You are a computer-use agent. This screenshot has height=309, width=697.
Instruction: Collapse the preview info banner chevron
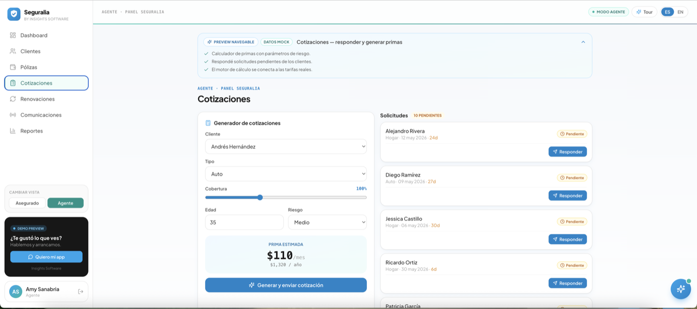tap(583, 42)
